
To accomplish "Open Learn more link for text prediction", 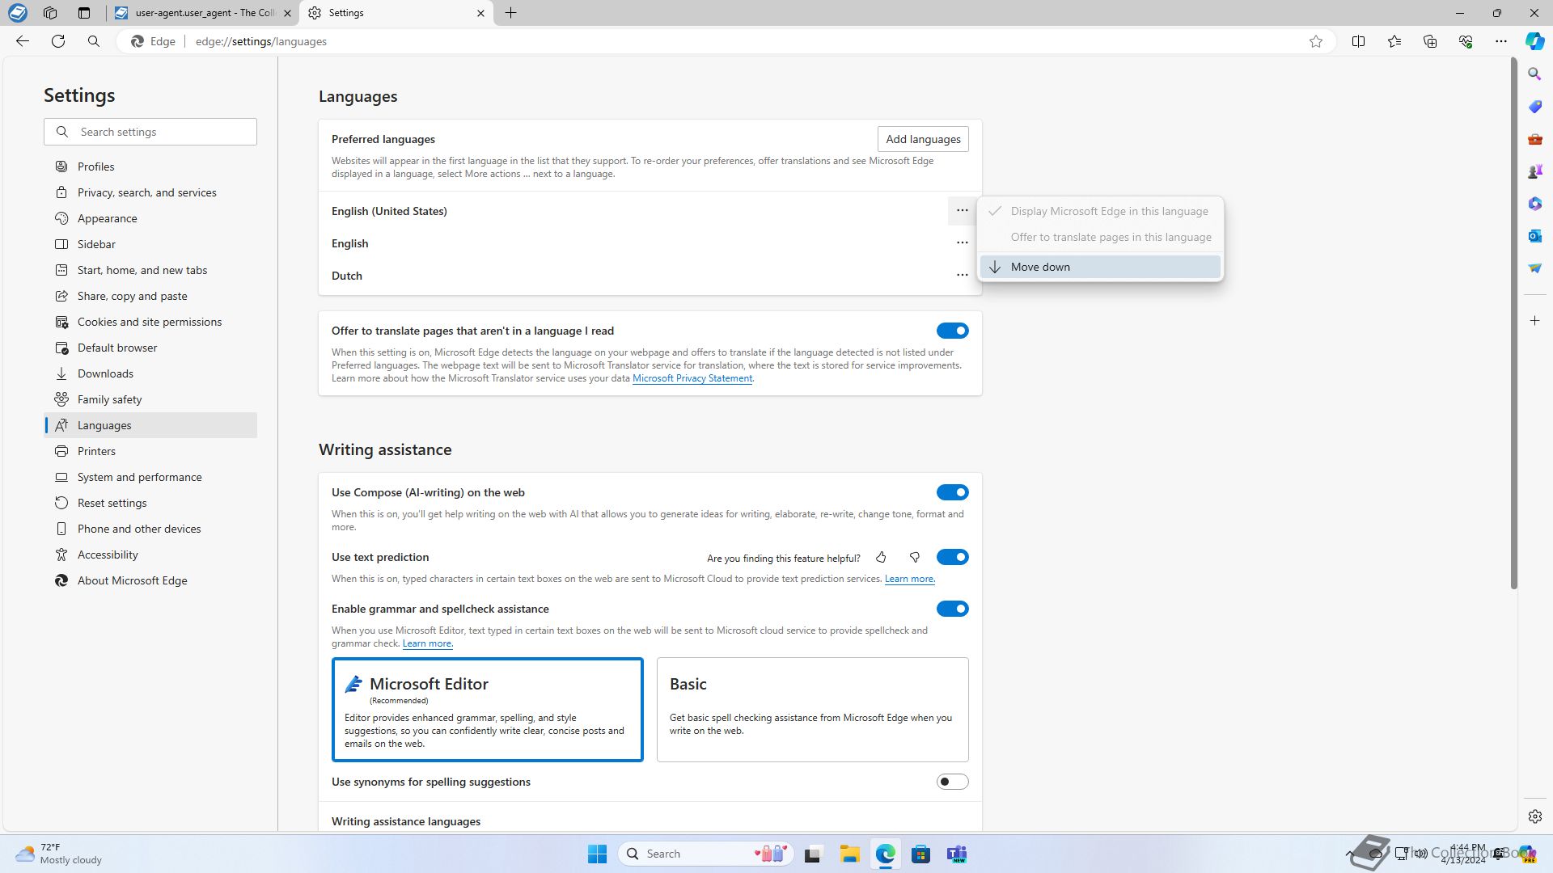I will pyautogui.click(x=909, y=579).
